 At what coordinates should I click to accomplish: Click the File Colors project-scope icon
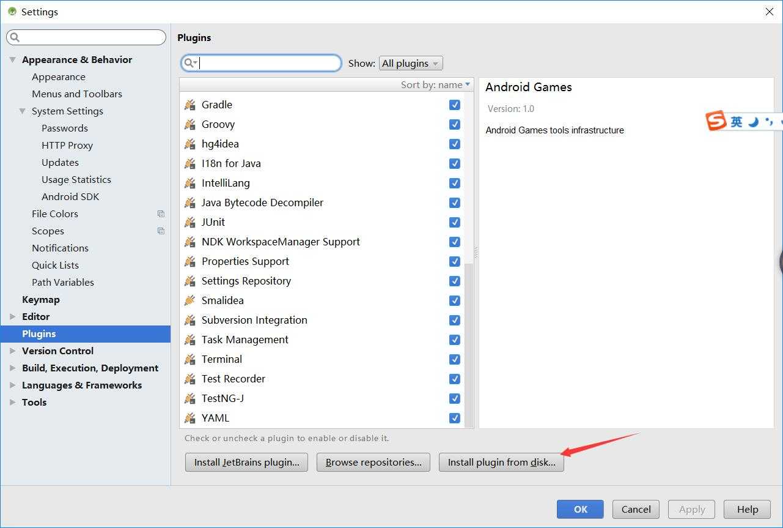[x=161, y=214]
